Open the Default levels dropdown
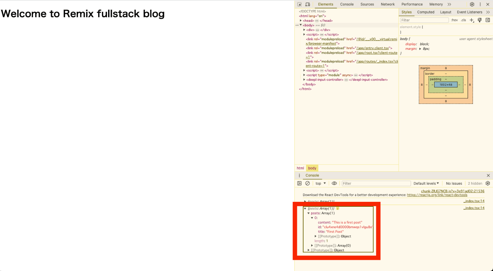The width and height of the screenshot is (493, 271). [426, 183]
